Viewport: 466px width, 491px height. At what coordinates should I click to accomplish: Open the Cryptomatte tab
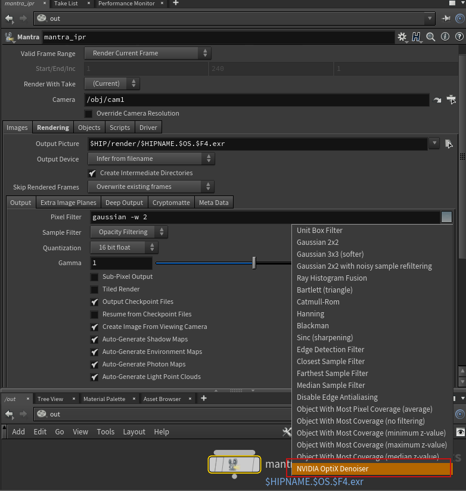click(171, 203)
